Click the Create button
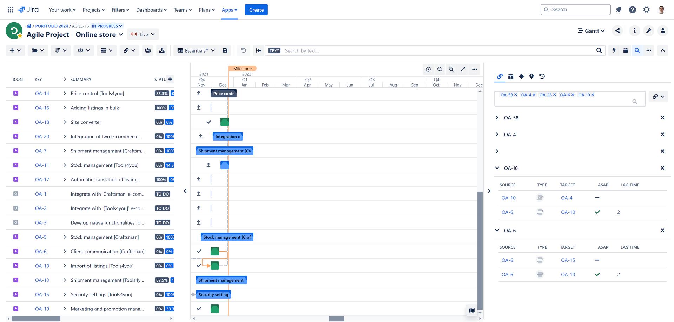The width and height of the screenshot is (674, 322). point(256,10)
